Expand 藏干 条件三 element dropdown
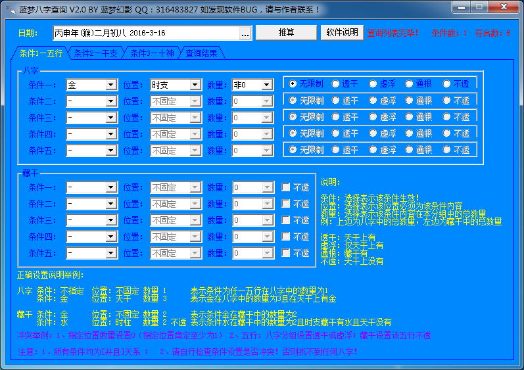This screenshot has height=370, width=524. click(x=111, y=220)
